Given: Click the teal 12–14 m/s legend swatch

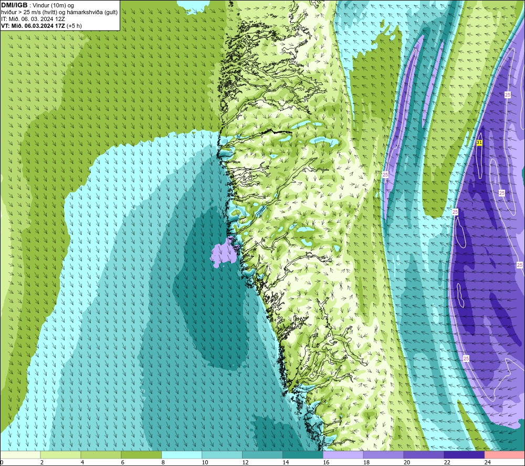Looking at the screenshot, I should tap(262, 455).
